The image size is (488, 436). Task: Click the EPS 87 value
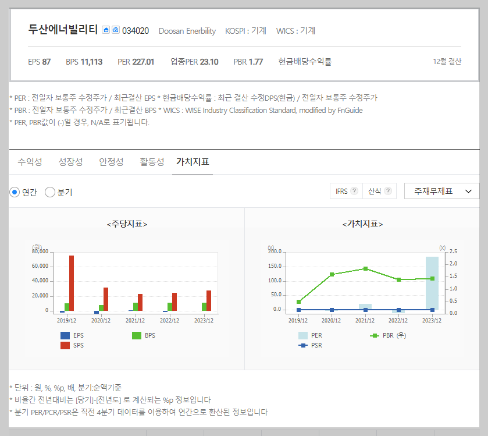click(39, 62)
